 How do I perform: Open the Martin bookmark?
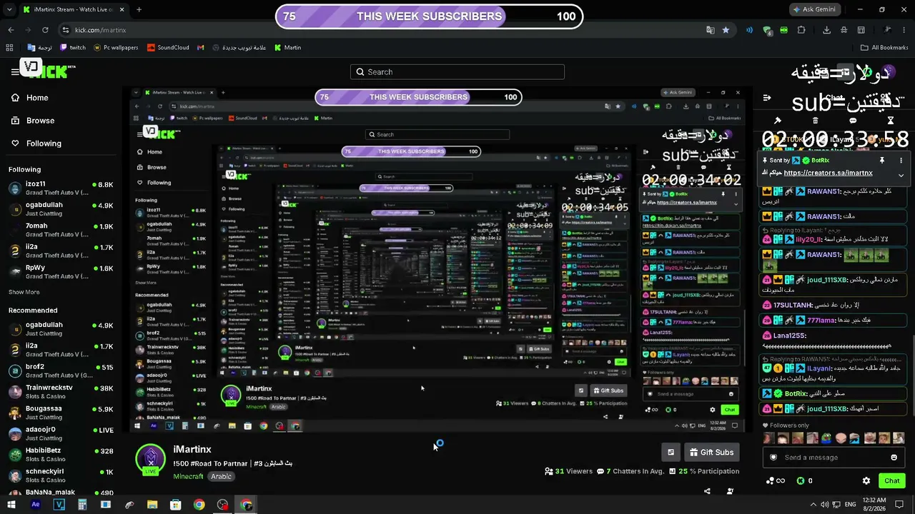[x=287, y=48]
